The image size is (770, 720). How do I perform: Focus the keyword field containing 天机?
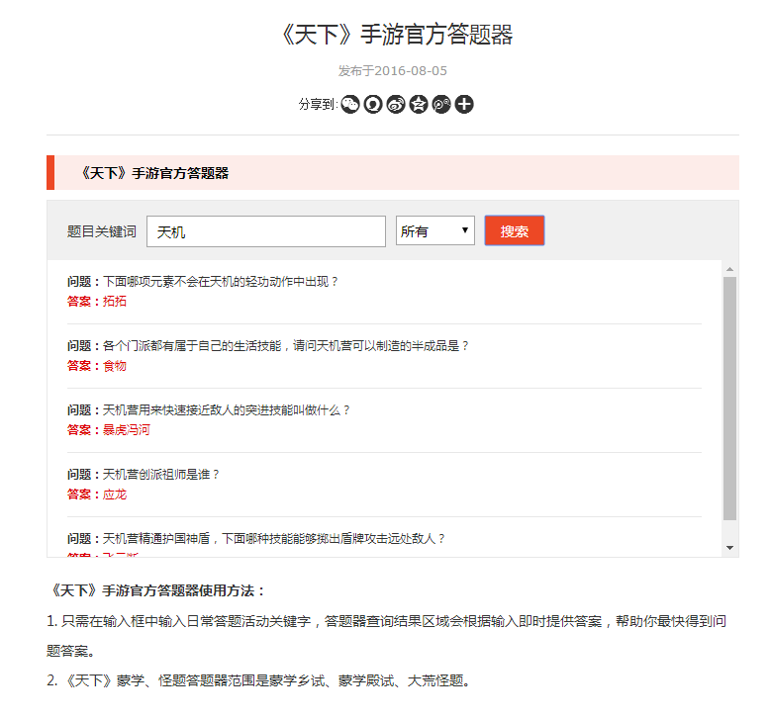(266, 231)
